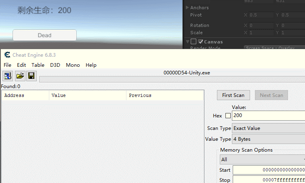305x183 pixels.
Task: Click the Next Scan button
Action: 271,95
